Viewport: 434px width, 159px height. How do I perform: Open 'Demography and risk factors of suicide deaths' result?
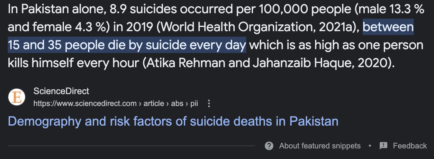pyautogui.click(x=173, y=121)
